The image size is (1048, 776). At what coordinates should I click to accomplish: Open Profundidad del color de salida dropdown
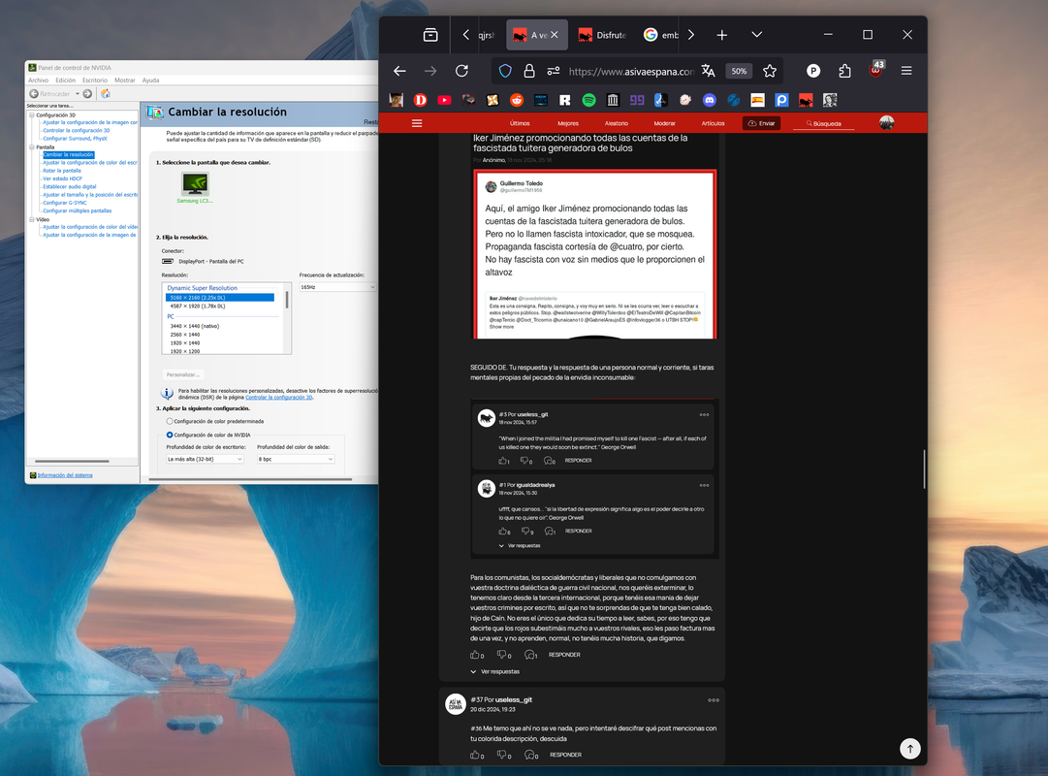(296, 459)
